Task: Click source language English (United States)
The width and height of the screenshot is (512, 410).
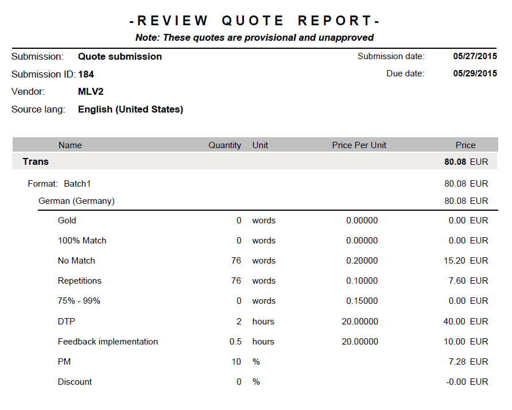Action: pyautogui.click(x=130, y=110)
